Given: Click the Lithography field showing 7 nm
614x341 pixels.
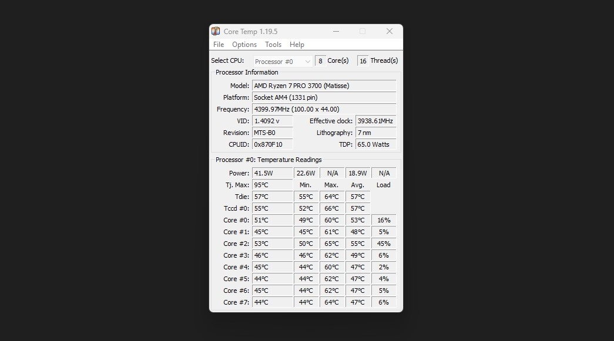Looking at the screenshot, I should [375, 133].
